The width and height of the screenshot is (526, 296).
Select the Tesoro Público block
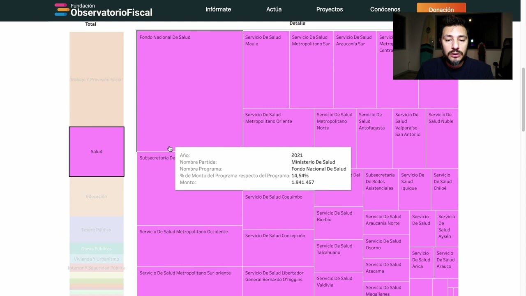[97, 230]
